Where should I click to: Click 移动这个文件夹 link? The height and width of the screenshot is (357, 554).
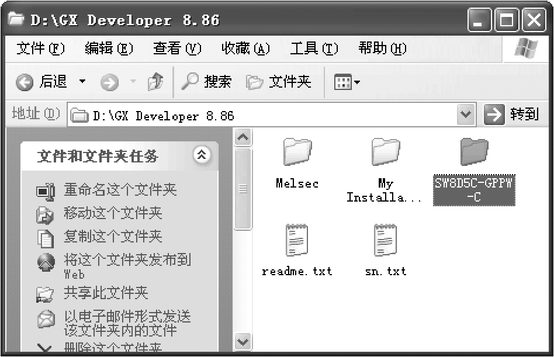(x=113, y=213)
